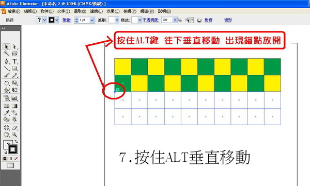Open the 物件 (Object) menu
Viewport: 310px width, 186px height.
coord(47,11)
